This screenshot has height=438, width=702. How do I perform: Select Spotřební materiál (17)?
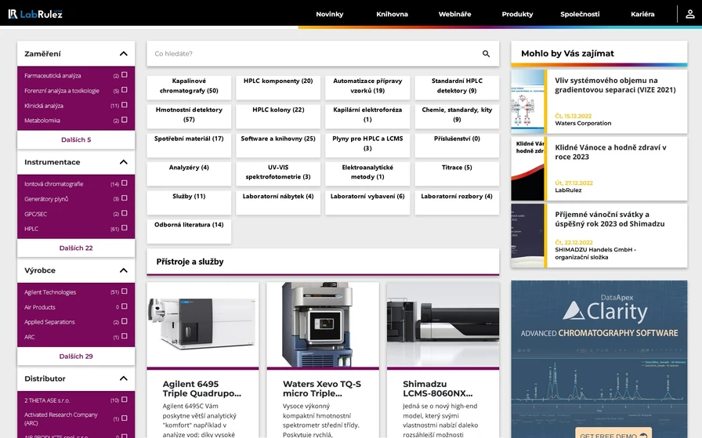tap(189, 145)
